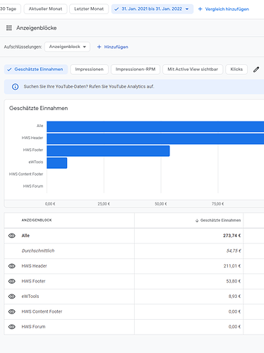Click the Anzeigenblöcke report title
This screenshot has width=264, height=353.
[37, 28]
